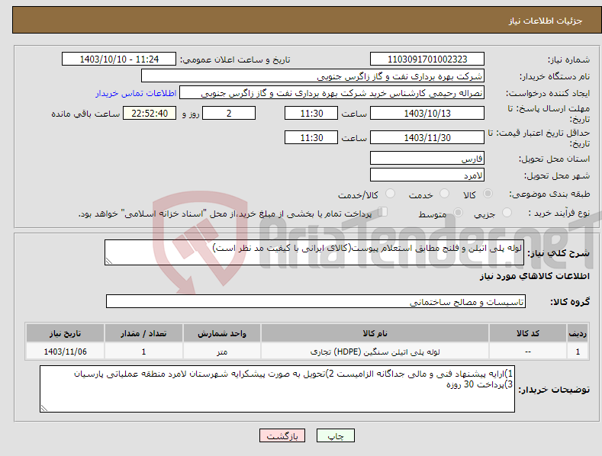Click the announcement date field 1403/10/10 - 11:24

coord(119,59)
